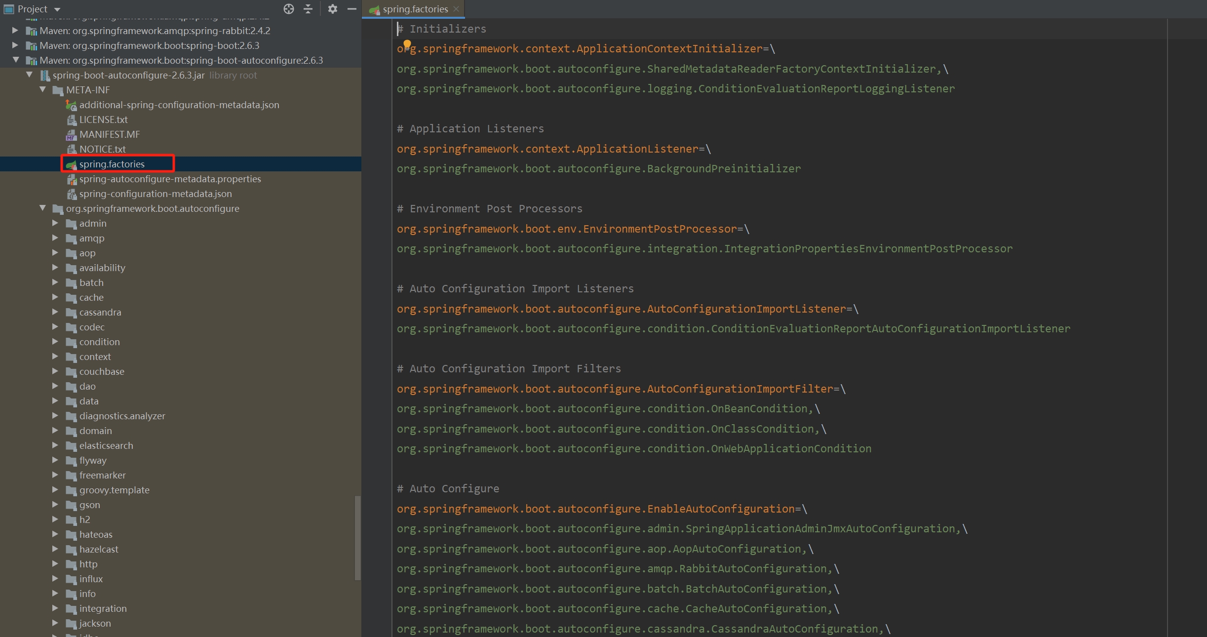This screenshot has width=1207, height=637.
Task: Click the Project panel window icon
Action: [8, 9]
